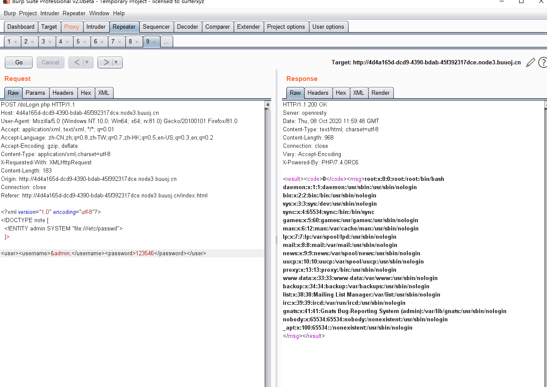Switch to the Comparer tab
The width and height of the screenshot is (547, 387).
218,27
